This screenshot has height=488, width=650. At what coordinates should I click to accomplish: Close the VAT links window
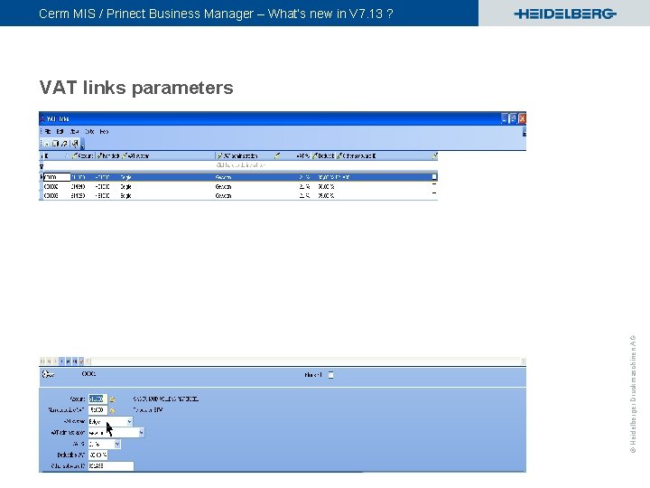522,118
